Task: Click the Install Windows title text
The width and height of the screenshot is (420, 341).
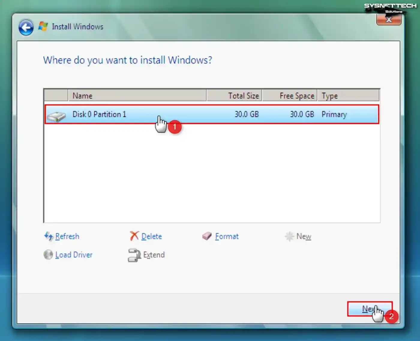Action: point(77,27)
